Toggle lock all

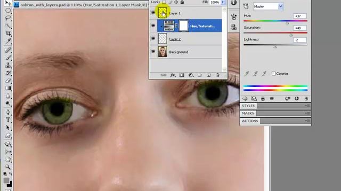[x=182, y=2]
